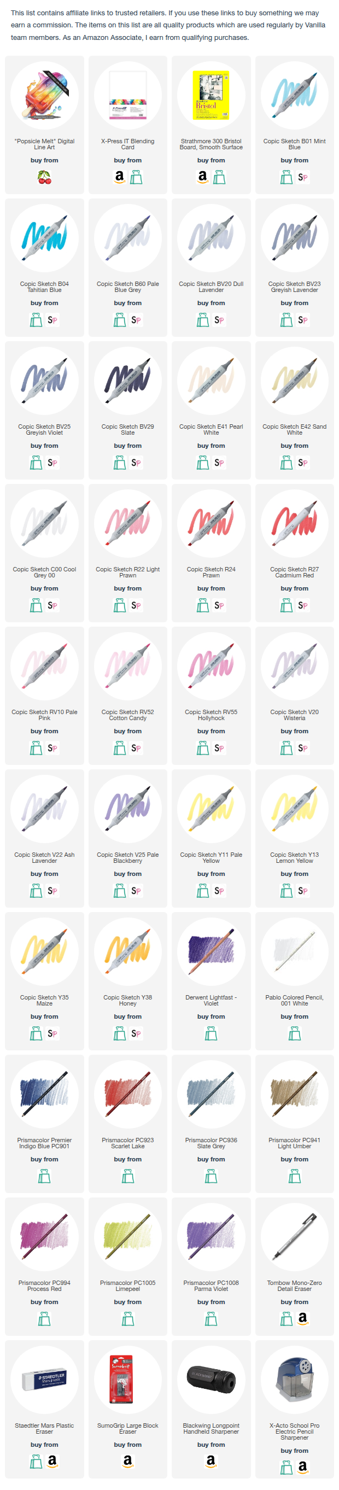This screenshot has width=339, height=1490.
Task: Open Pablo Colored Pencil 001 White title
Action: 295,1000
